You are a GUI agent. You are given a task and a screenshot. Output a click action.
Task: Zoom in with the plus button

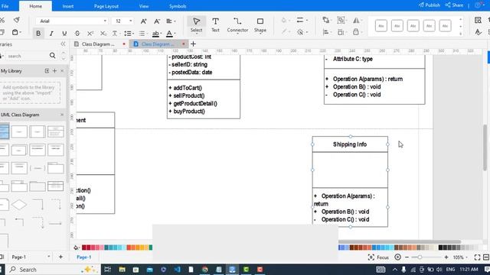click(x=446, y=257)
